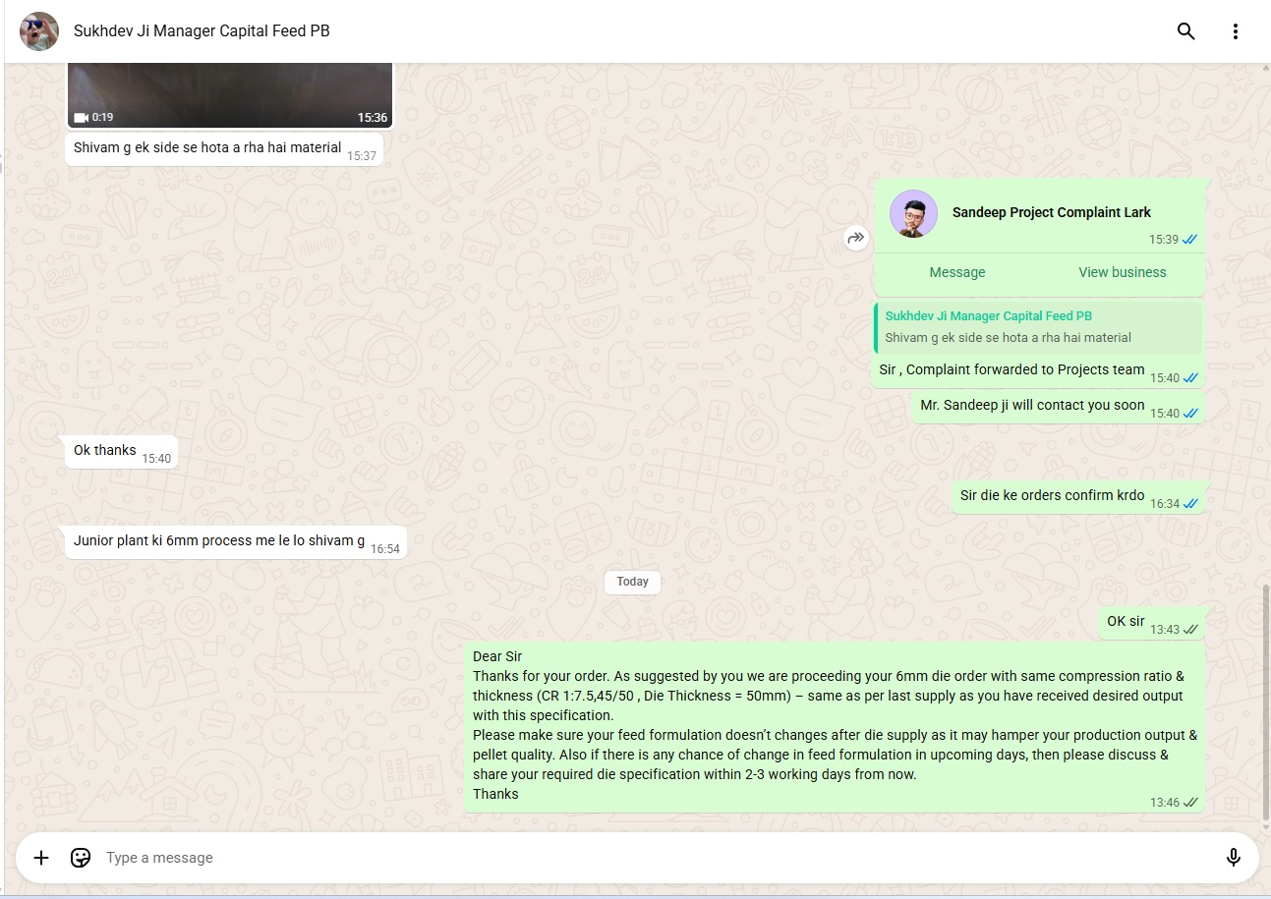Viewport: 1271px width, 899px height.
Task: Click the search icon in chat header
Action: [1185, 31]
